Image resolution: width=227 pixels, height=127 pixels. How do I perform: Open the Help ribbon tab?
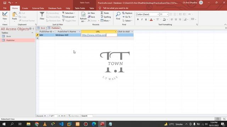(68, 8)
